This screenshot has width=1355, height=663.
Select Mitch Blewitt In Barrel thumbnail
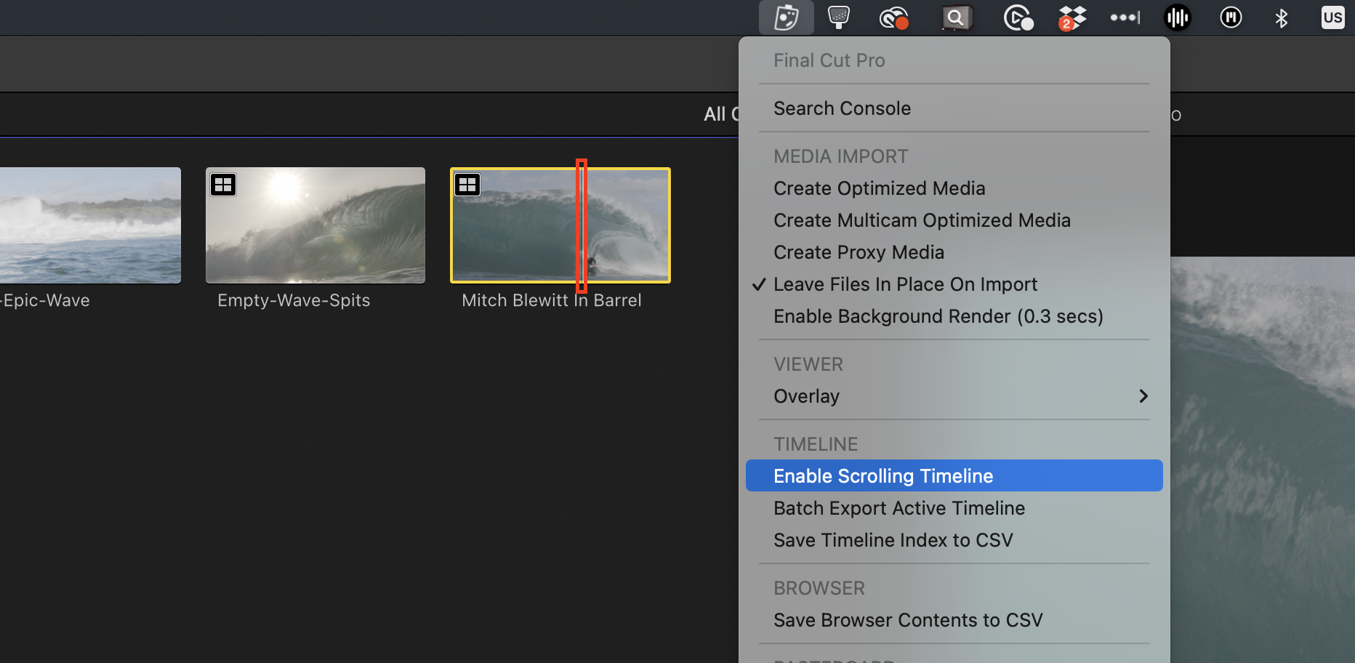tap(560, 225)
